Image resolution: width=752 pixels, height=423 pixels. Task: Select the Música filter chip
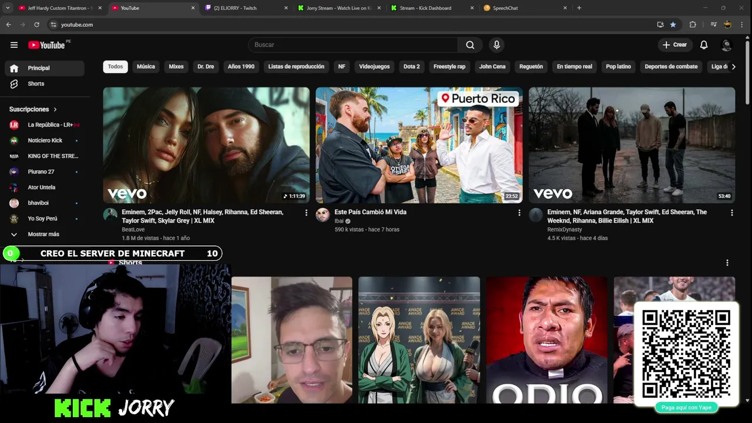point(146,66)
